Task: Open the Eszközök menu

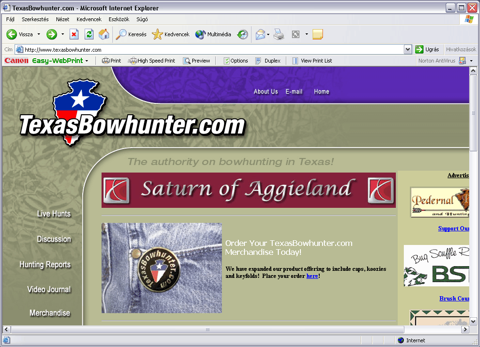Action: click(119, 19)
